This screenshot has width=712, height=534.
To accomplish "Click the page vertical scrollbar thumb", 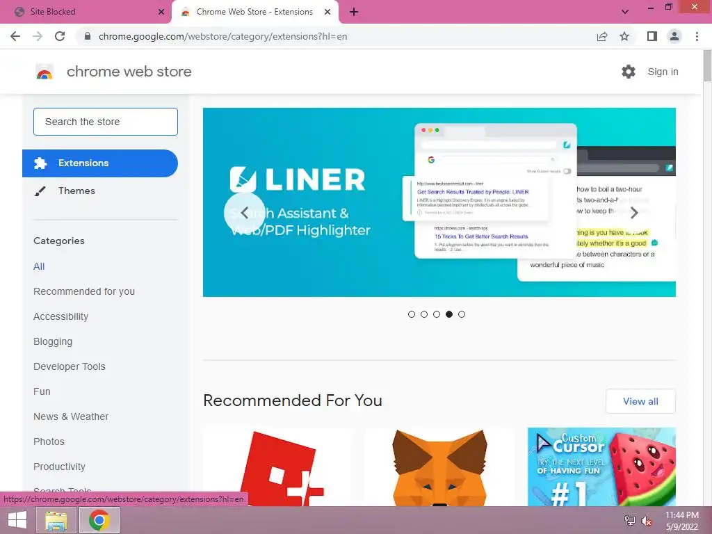I will pyautogui.click(x=707, y=66).
